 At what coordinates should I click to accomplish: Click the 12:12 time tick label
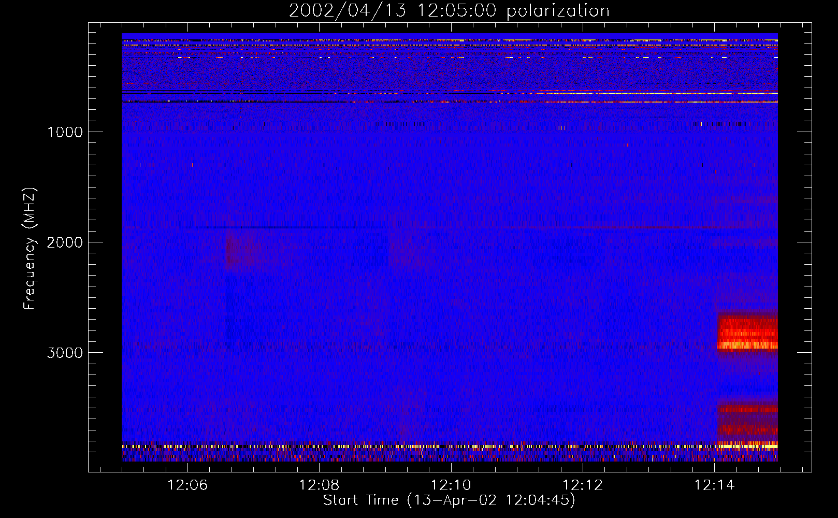tap(583, 485)
